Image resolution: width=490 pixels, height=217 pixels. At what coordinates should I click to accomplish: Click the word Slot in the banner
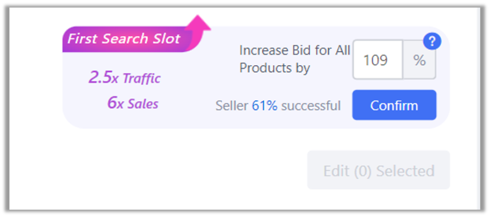tap(167, 39)
